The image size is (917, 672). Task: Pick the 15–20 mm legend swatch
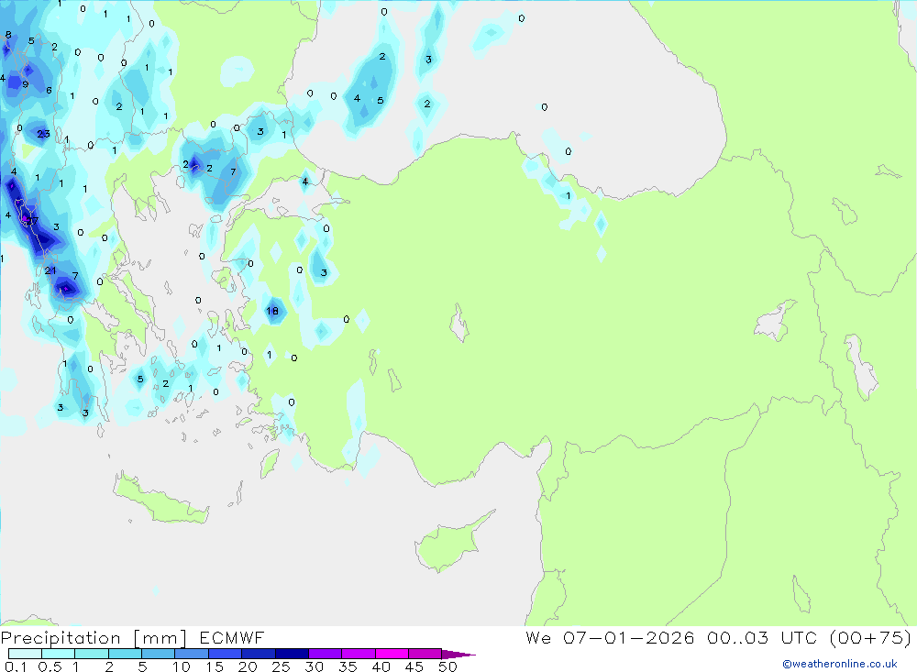(x=225, y=654)
